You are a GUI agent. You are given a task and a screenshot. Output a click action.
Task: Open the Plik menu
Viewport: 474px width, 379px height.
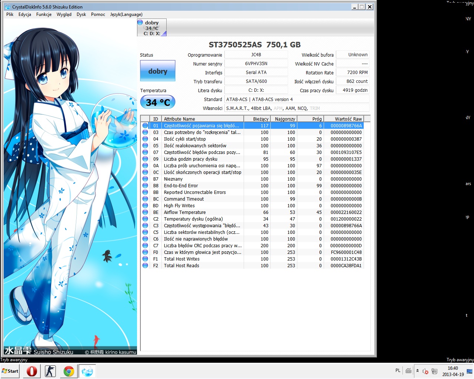(10, 14)
